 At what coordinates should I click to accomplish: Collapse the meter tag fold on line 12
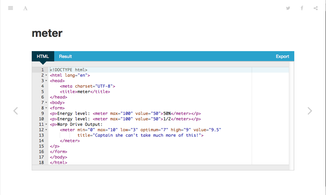(x=46, y=130)
